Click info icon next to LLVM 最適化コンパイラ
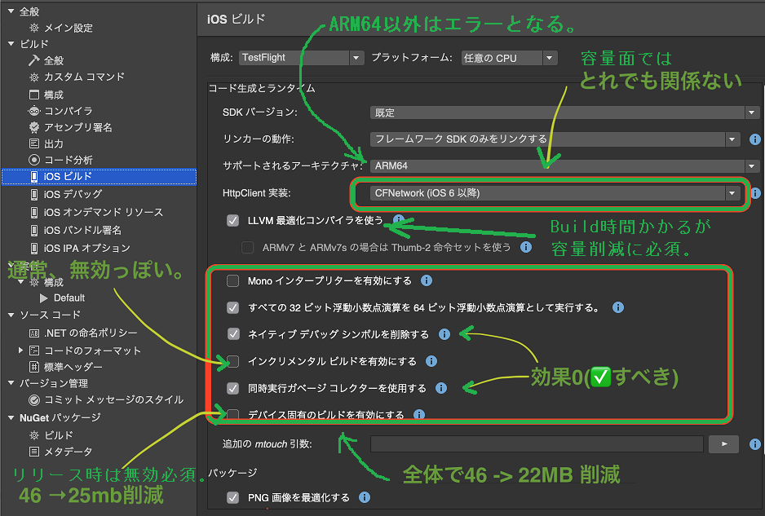Screen dimensions: 765x516 click(396, 218)
